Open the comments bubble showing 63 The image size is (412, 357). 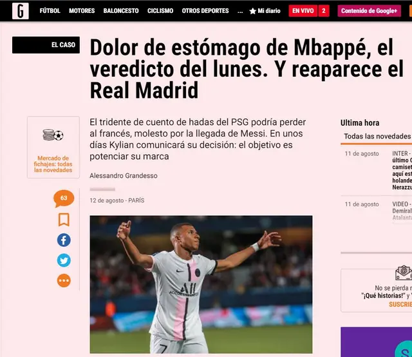click(x=64, y=198)
